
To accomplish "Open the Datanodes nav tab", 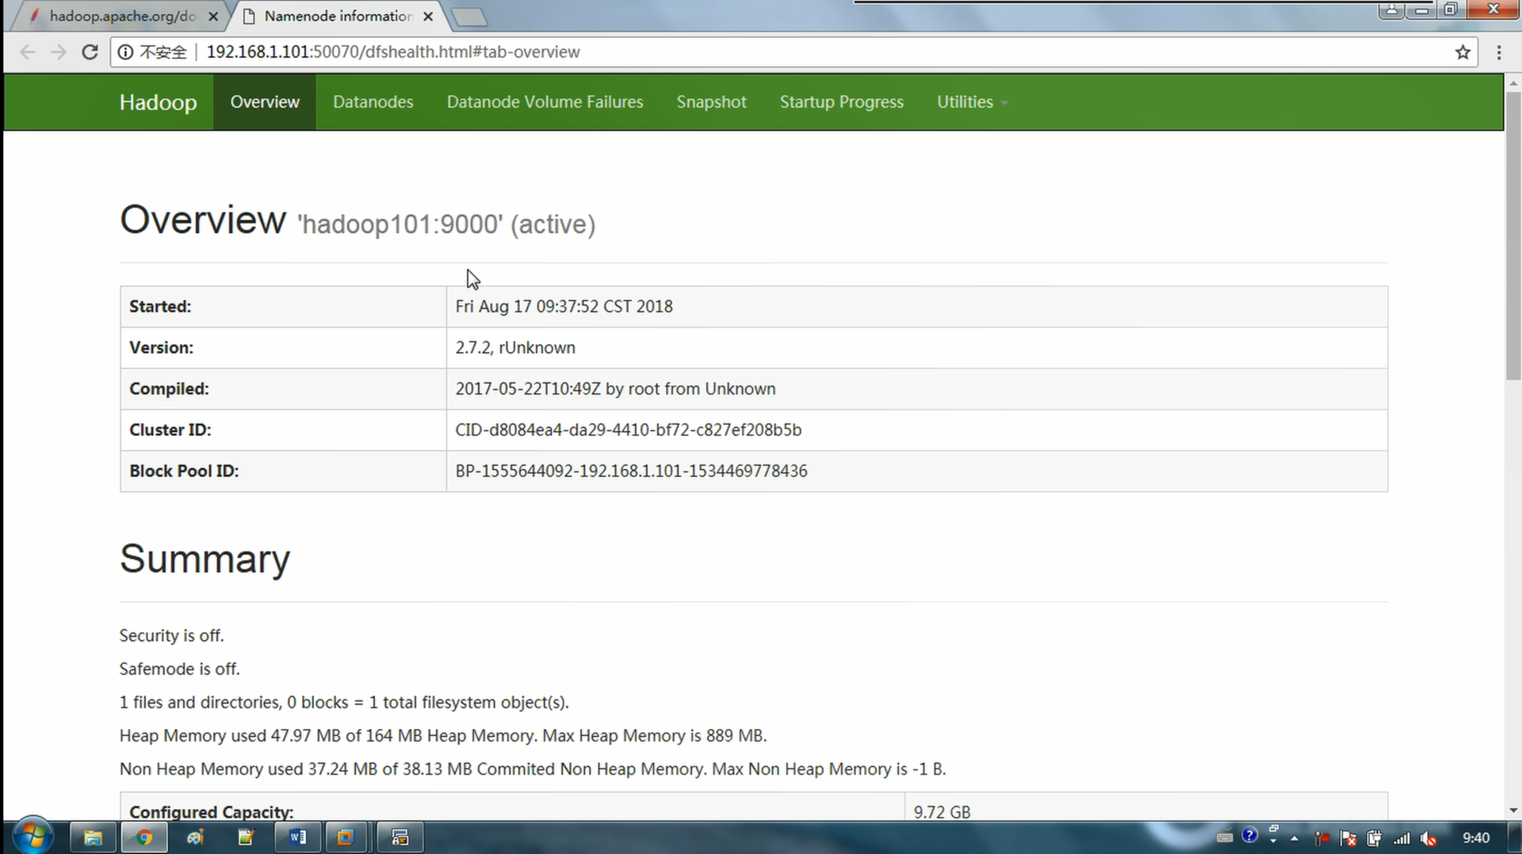I will click(373, 102).
